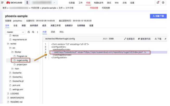Click the pencil edit file icon
This screenshot has width=170, height=106.
pos(166,39)
